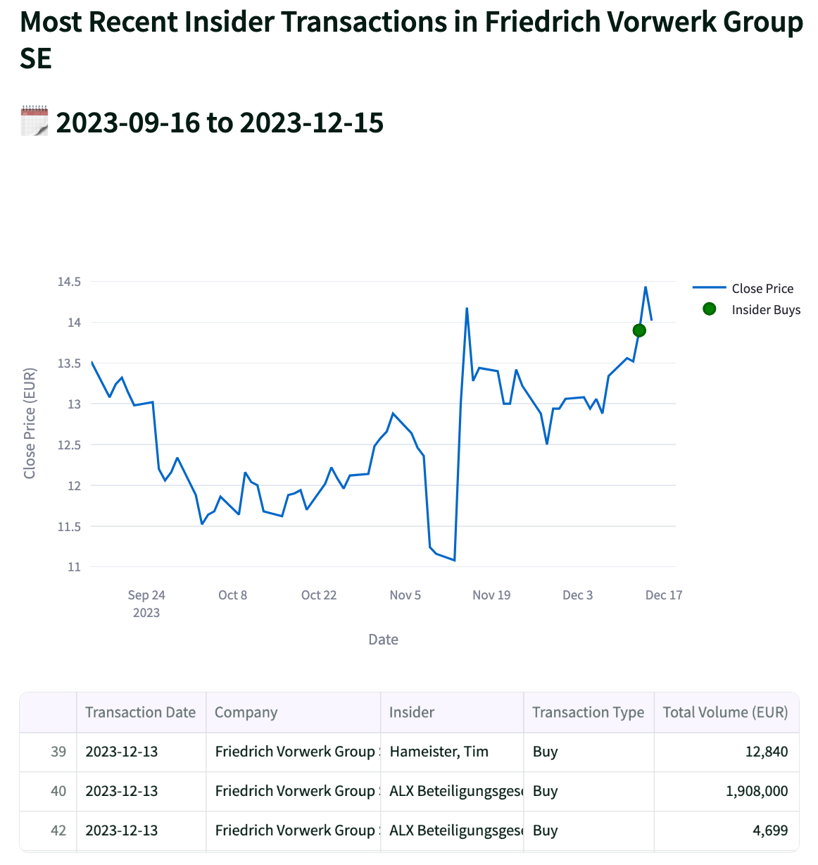The width and height of the screenshot is (818, 865).
Task: Click Company cell in row 40
Action: [293, 791]
